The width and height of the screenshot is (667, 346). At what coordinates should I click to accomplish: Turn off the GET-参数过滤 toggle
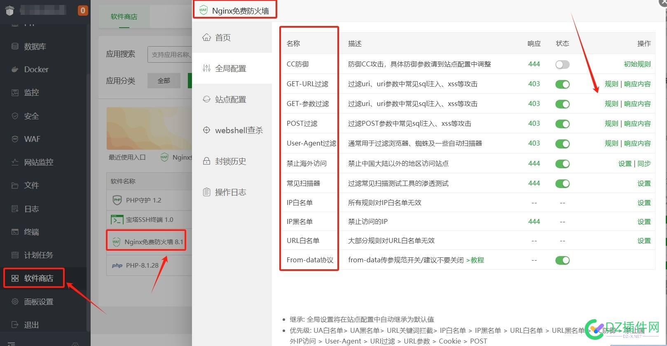point(562,104)
